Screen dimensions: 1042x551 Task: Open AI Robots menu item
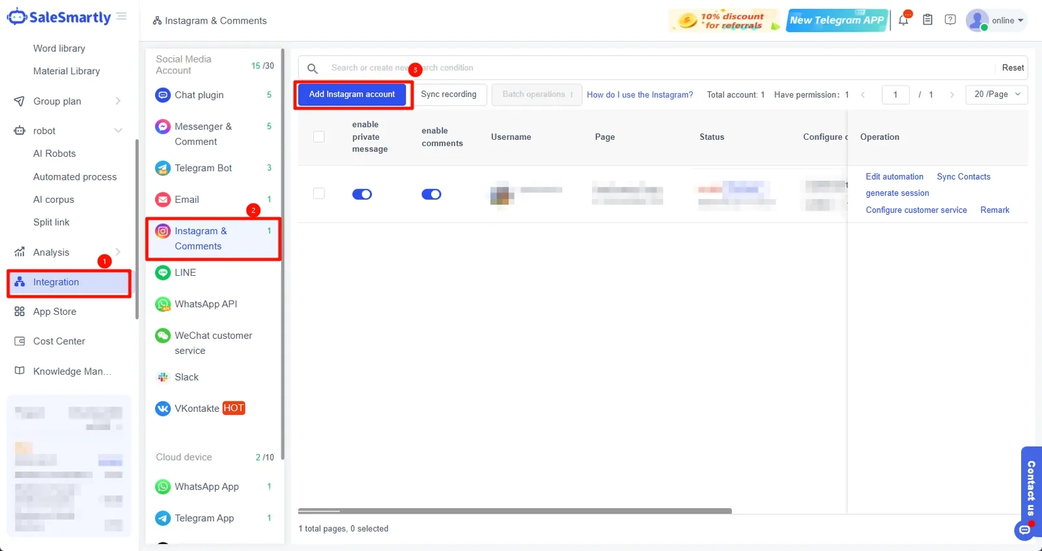55,154
